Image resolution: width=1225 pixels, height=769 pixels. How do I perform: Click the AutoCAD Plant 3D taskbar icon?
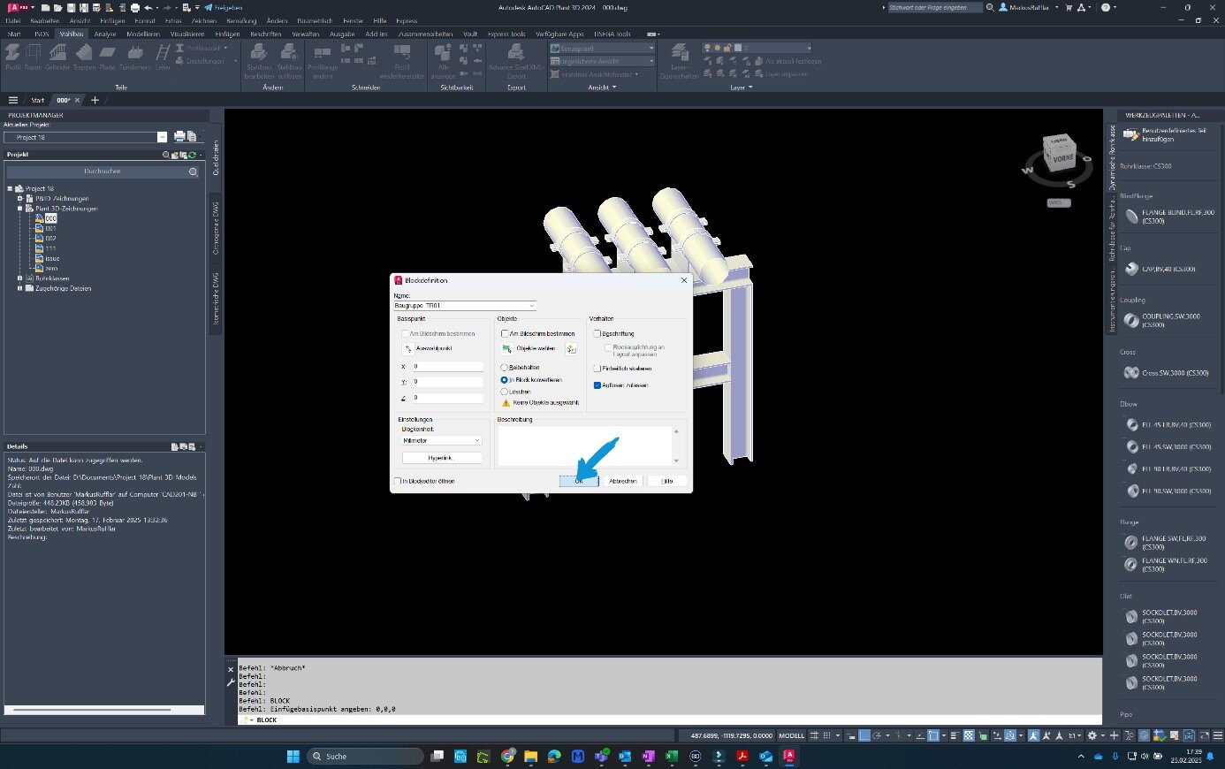click(788, 757)
